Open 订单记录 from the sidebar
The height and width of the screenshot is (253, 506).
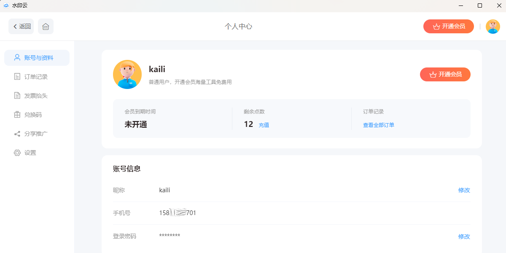[x=37, y=77]
